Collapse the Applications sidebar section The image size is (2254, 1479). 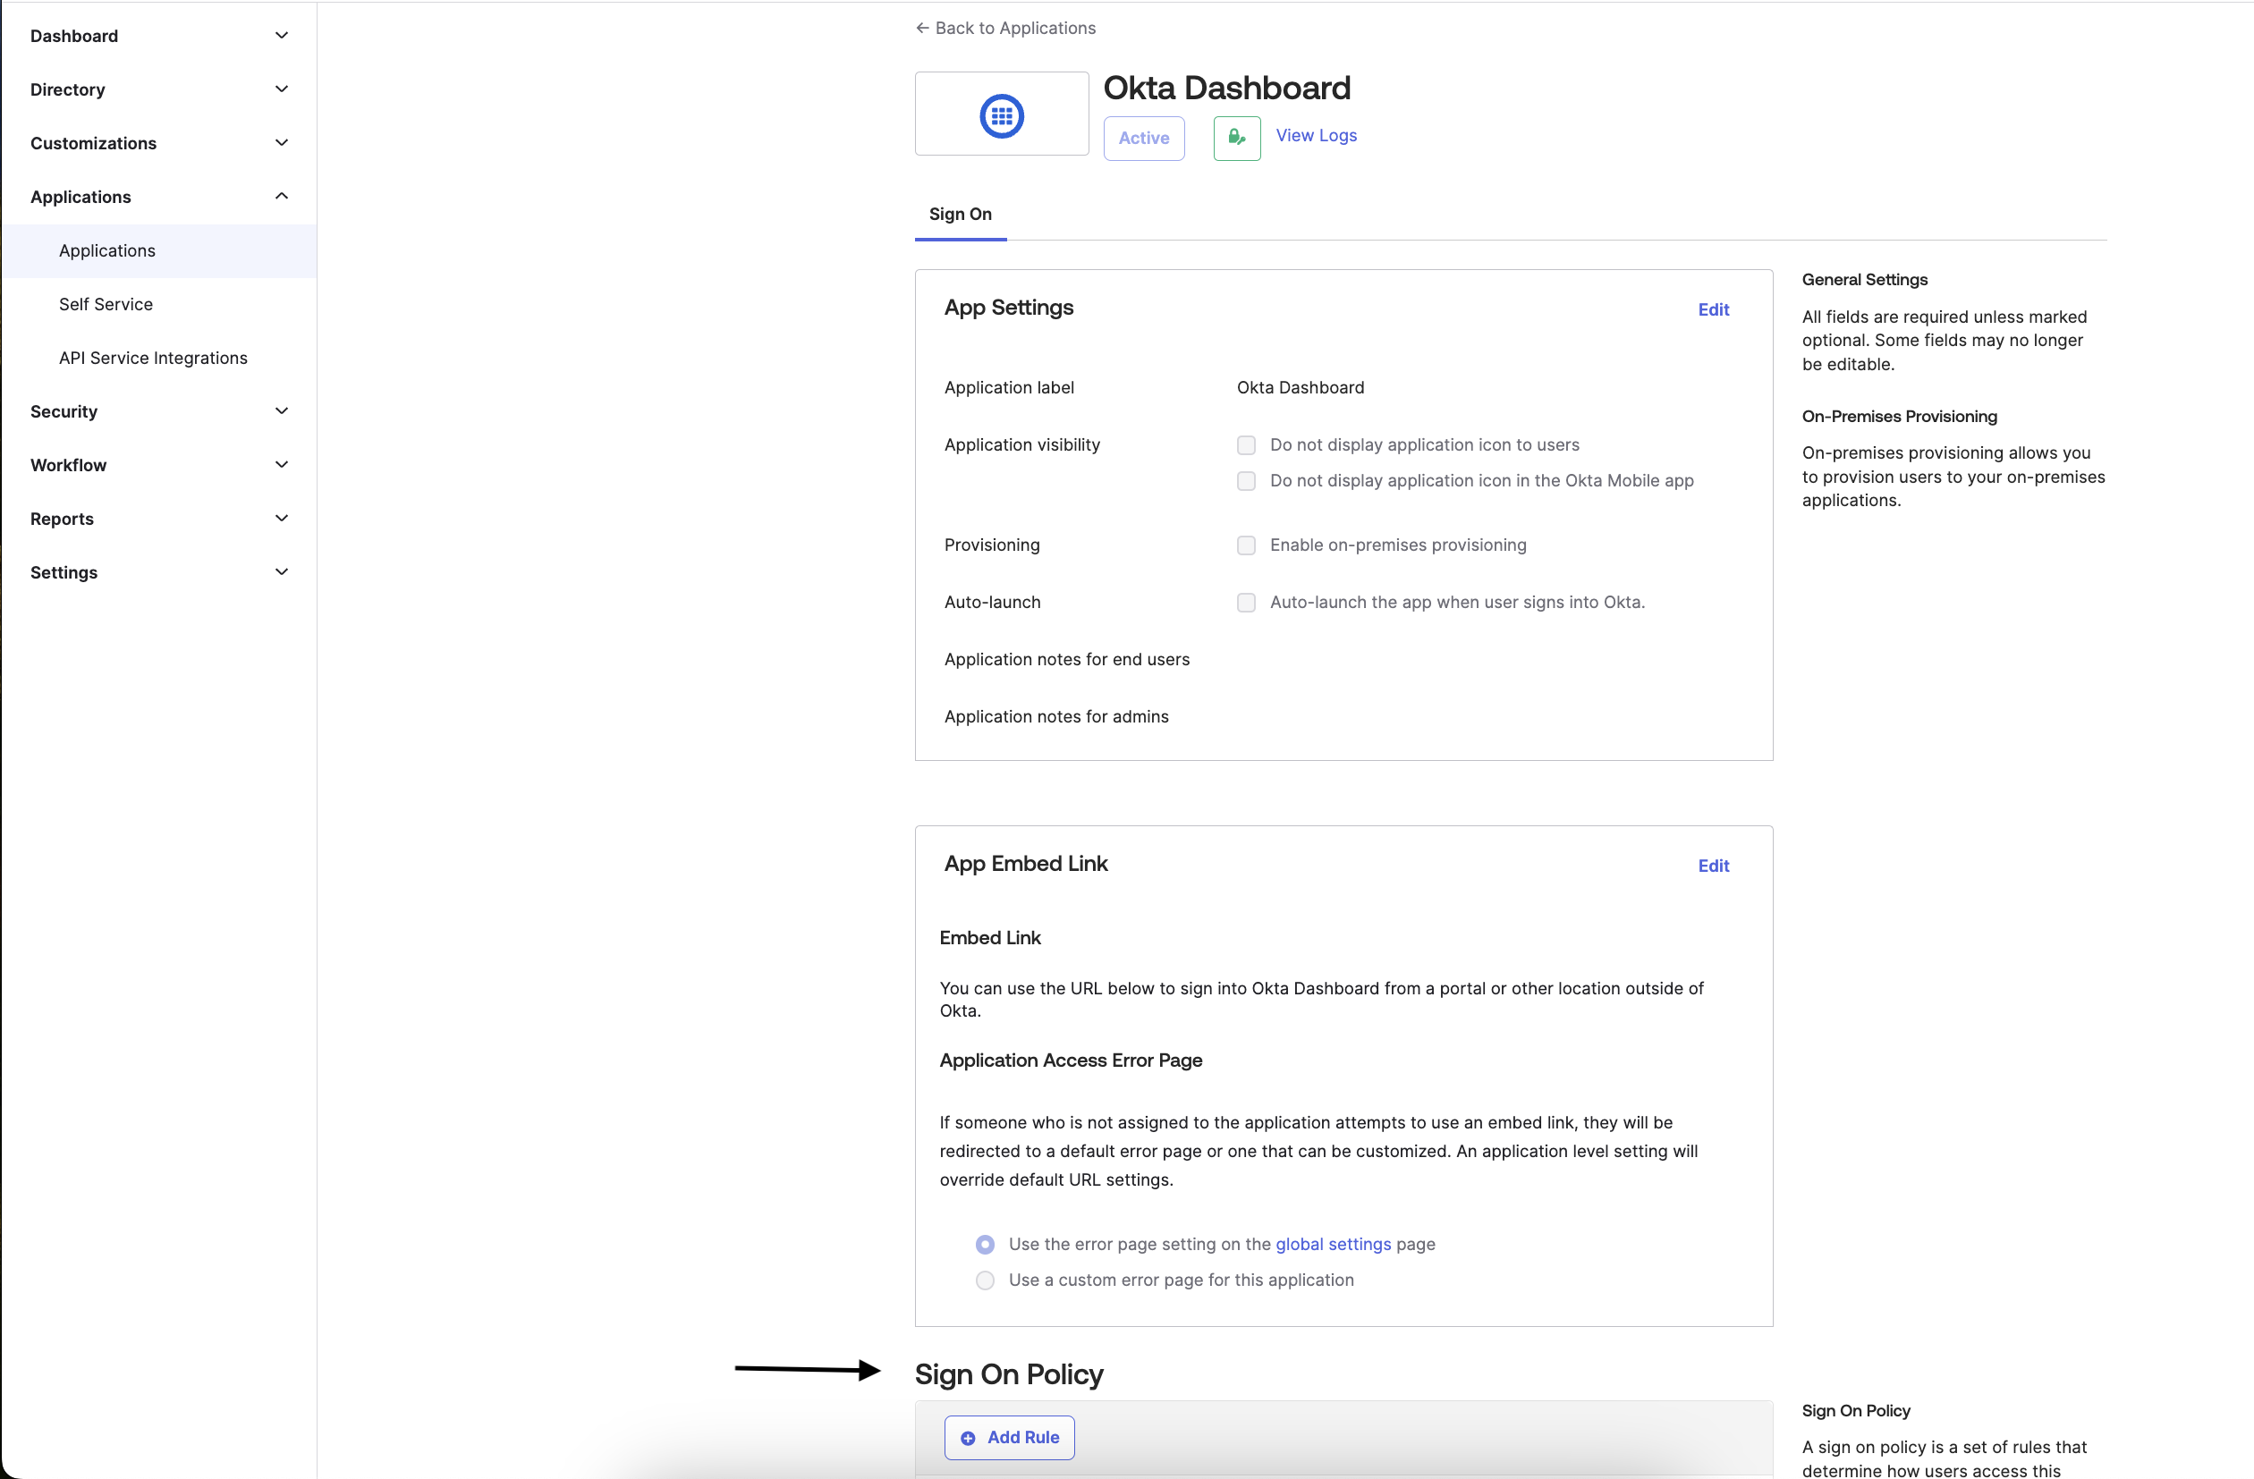(158, 197)
